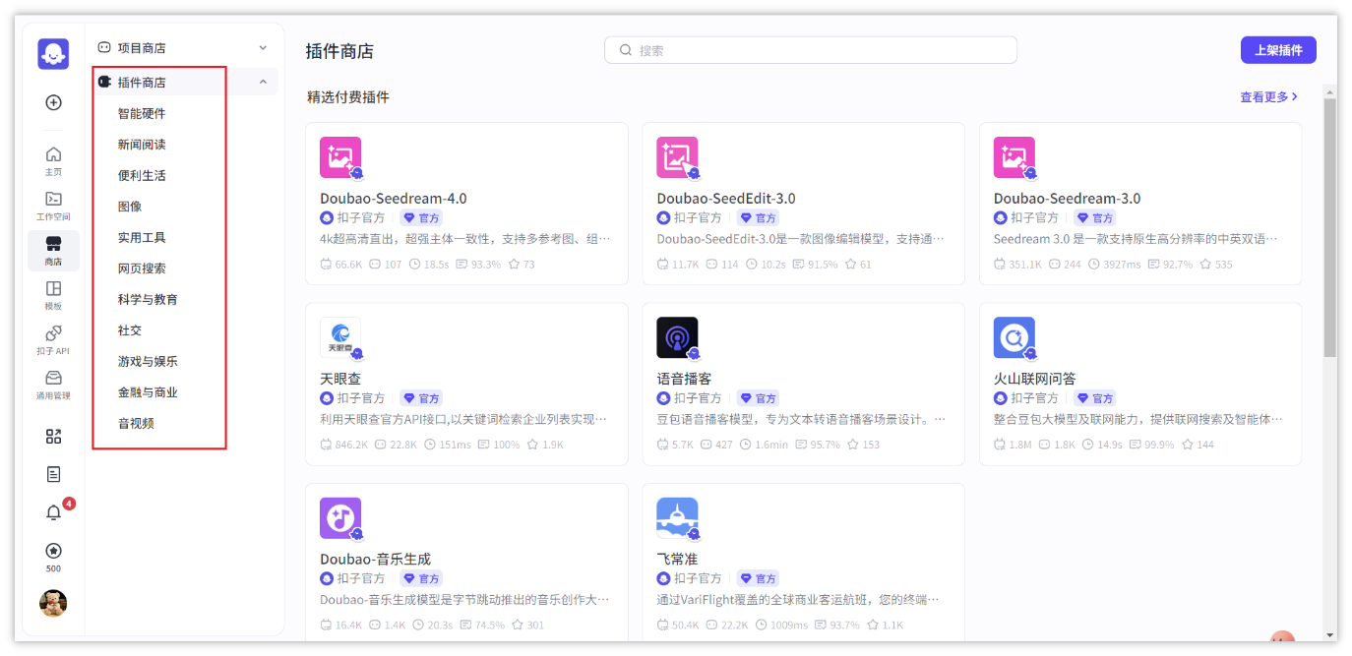Image resolution: width=1352 pixels, height=656 pixels.
Task: Click 官方 tag on 天眼查 card
Action: point(421,398)
